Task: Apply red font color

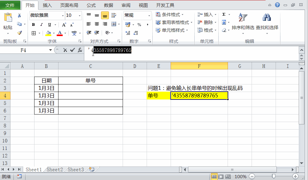Action: 60,33
